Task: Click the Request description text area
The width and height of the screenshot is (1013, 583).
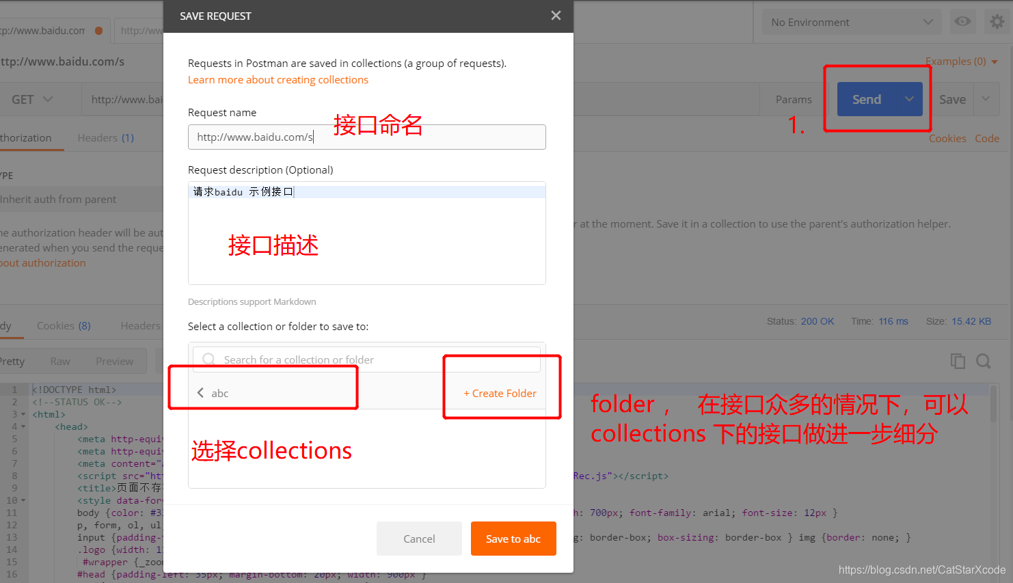Action: [x=367, y=233]
